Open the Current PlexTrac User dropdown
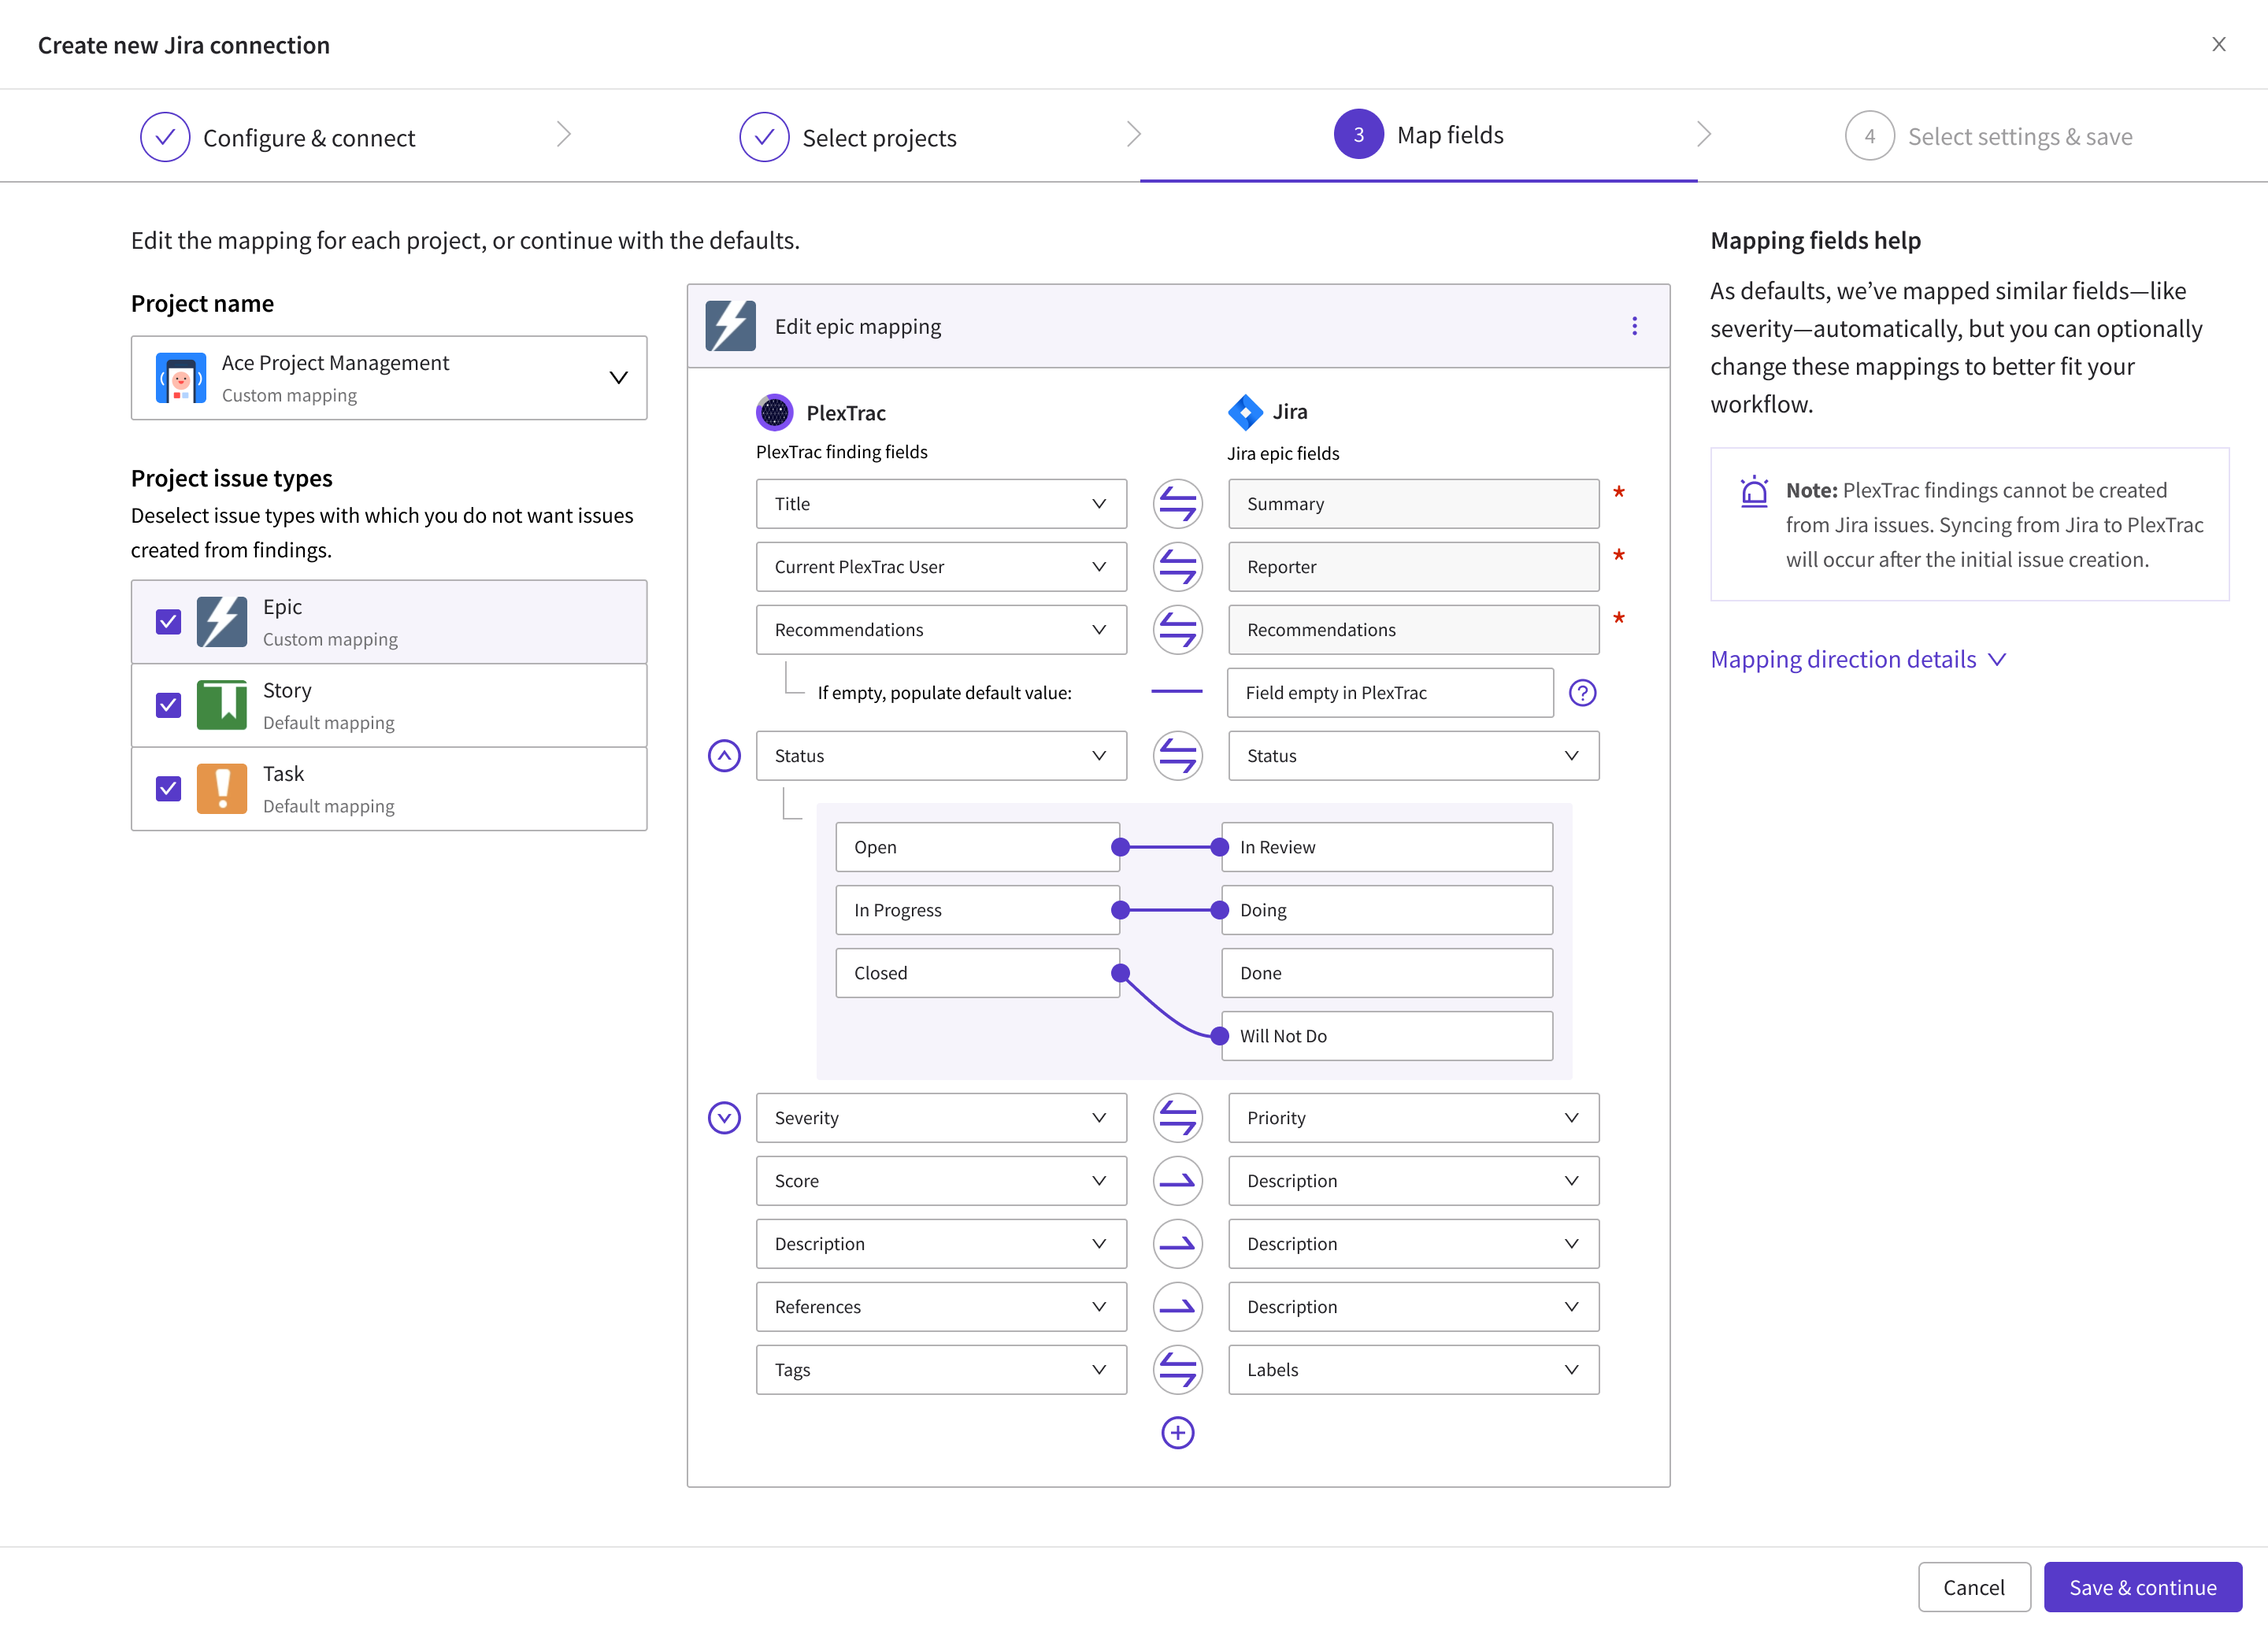The image size is (2268, 1628). (941, 567)
